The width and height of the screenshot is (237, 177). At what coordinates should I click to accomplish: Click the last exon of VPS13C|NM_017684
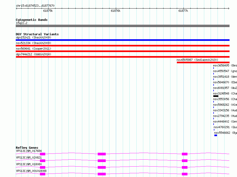(x=185, y=154)
